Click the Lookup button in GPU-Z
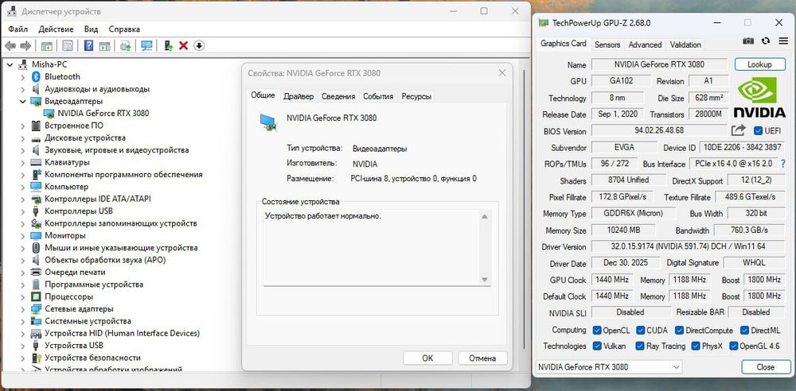The width and height of the screenshot is (796, 391). [759, 64]
